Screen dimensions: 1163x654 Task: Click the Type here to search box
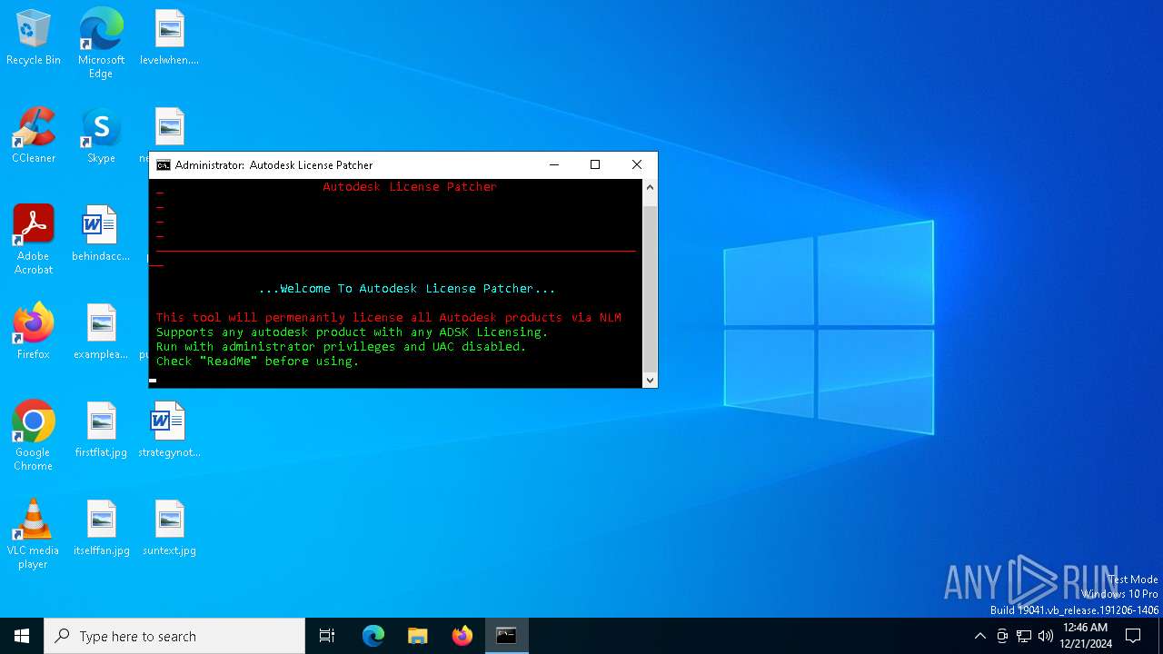click(x=174, y=636)
